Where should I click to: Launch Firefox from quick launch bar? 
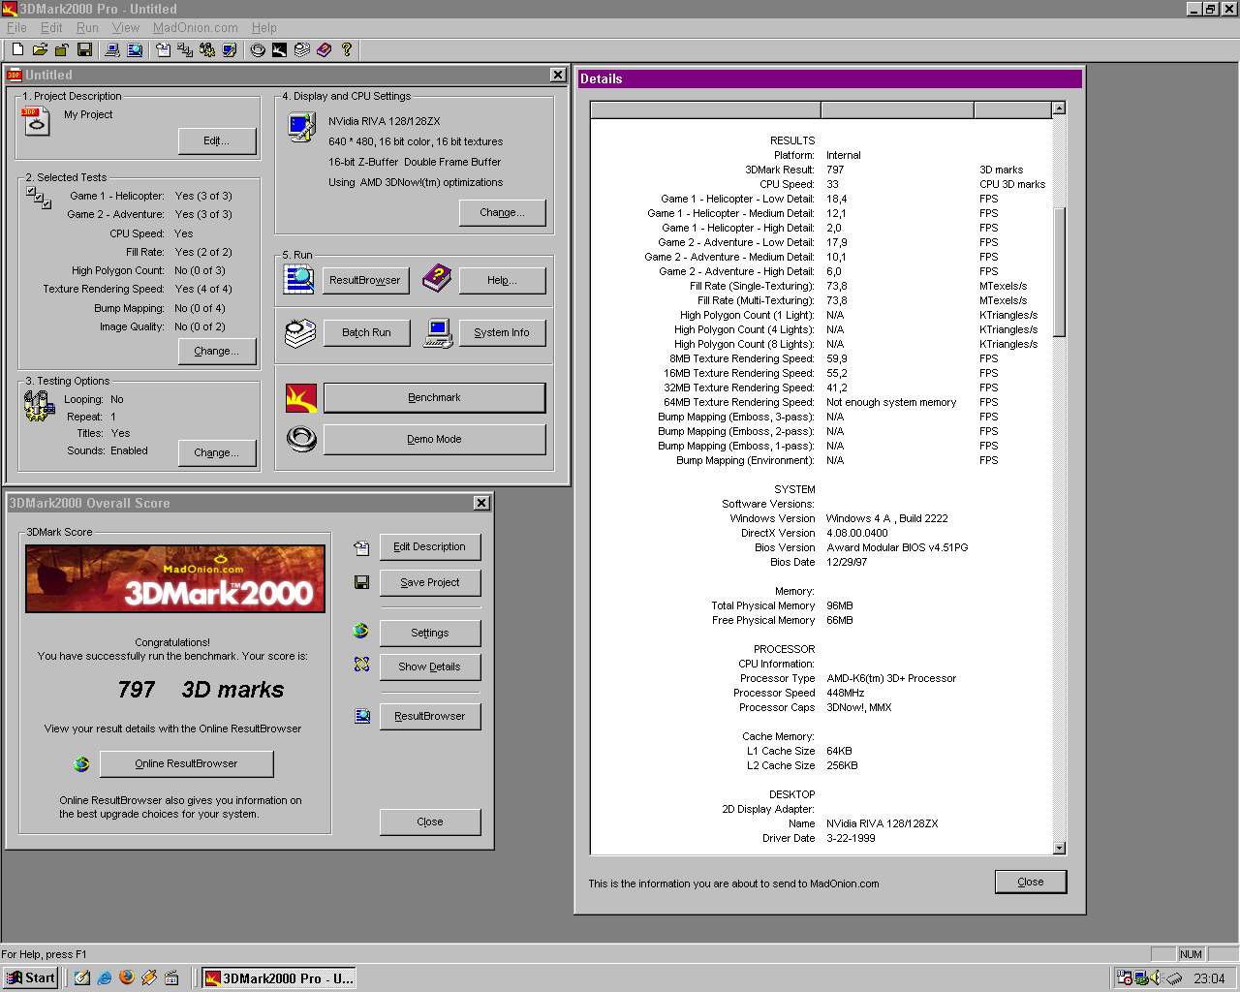click(x=127, y=977)
